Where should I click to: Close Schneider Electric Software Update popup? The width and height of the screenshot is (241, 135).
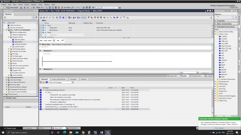coord(239,119)
